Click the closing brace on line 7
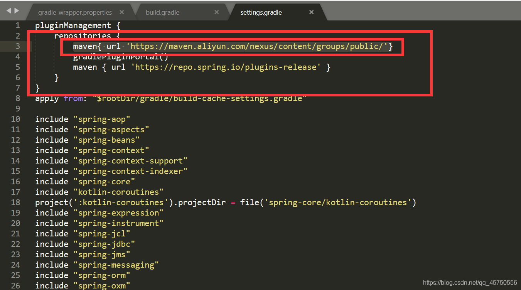The width and height of the screenshot is (521, 290). [x=37, y=88]
